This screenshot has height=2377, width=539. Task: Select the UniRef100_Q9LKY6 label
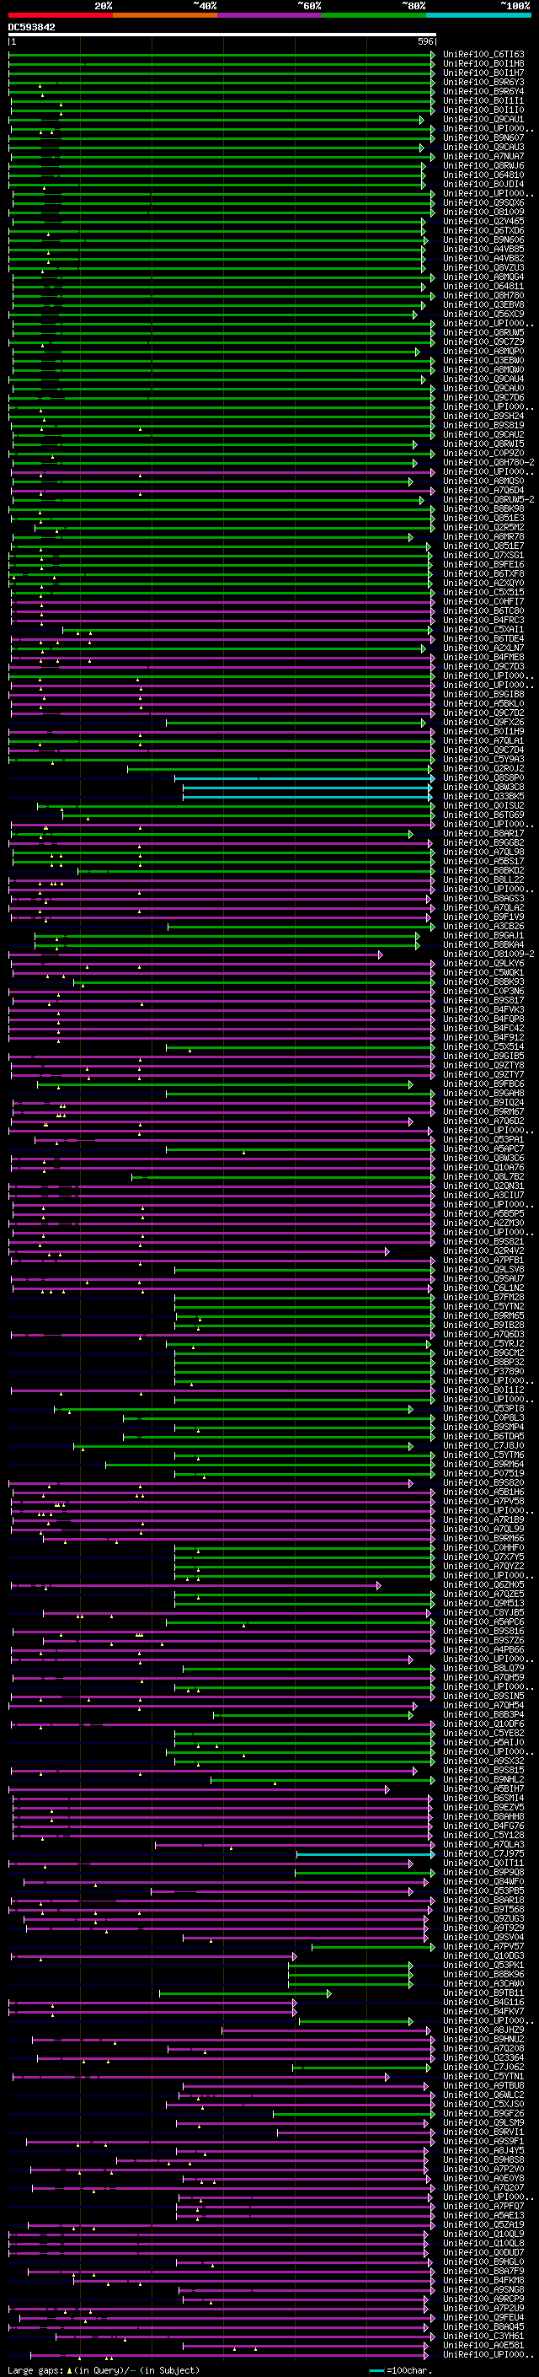[483, 963]
